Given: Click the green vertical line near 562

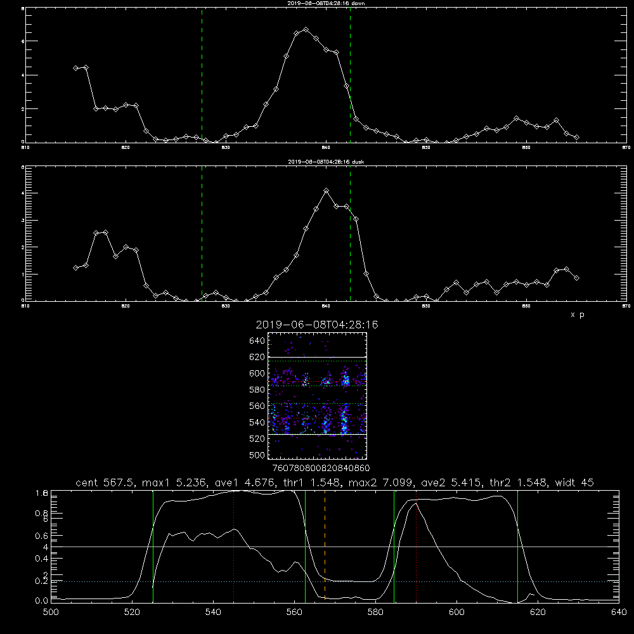Looking at the screenshot, I should [x=306, y=546].
